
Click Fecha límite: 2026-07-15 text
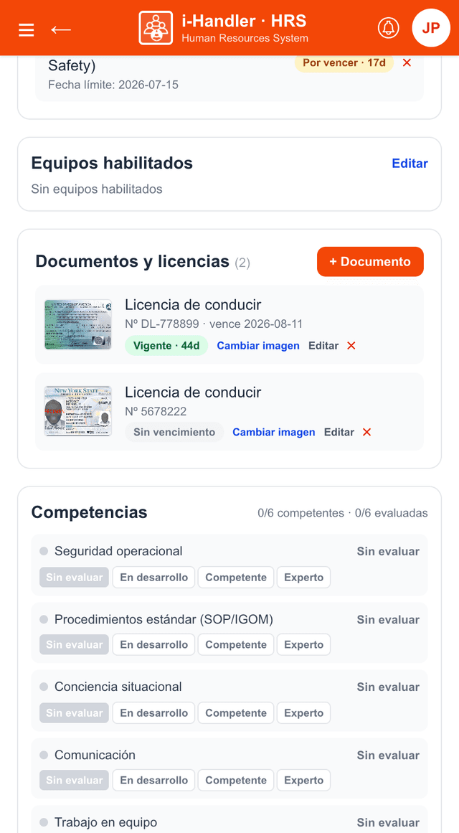pyautogui.click(x=113, y=85)
